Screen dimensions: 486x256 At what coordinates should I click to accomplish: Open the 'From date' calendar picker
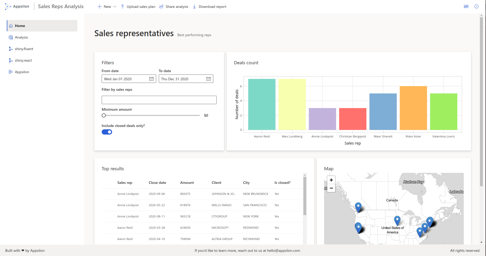point(151,79)
